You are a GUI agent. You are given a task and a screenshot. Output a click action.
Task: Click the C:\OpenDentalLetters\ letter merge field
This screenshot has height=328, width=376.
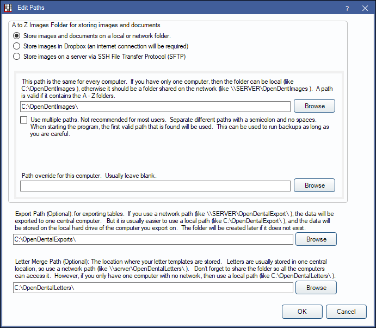tap(153, 288)
